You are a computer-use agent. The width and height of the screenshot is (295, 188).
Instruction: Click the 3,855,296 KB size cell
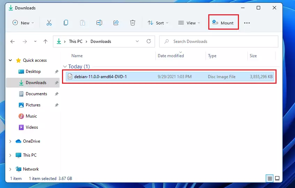[x=261, y=77]
